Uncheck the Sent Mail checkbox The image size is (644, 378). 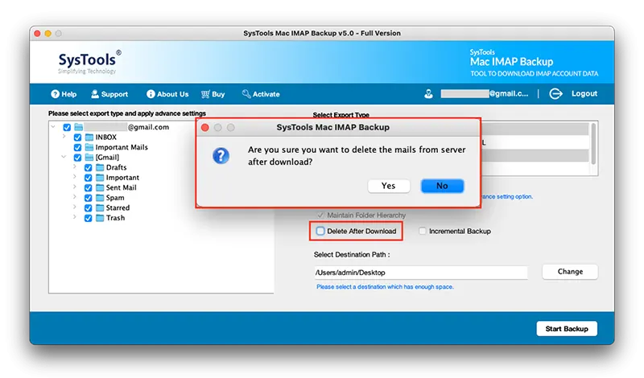[89, 187]
